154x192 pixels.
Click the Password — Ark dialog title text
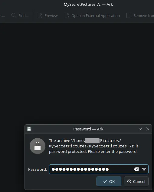coord(88,129)
